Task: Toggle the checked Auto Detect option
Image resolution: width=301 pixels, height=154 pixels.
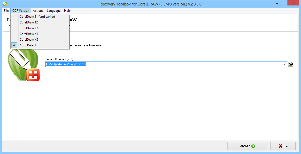Action: click(40, 45)
